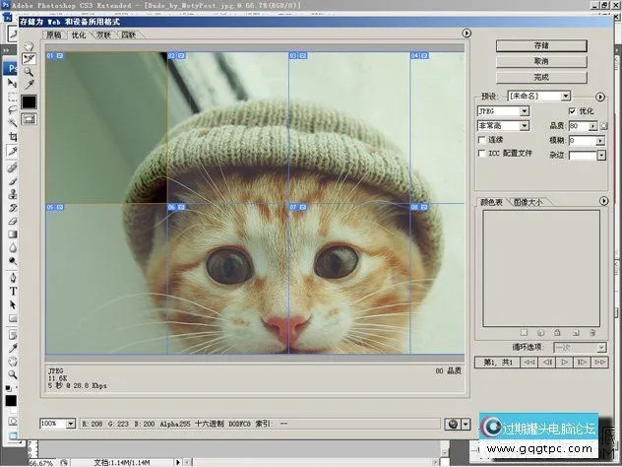Screen dimensions: 622x467
Task: Select the Brush tool
Action: pyautogui.click(x=12, y=180)
